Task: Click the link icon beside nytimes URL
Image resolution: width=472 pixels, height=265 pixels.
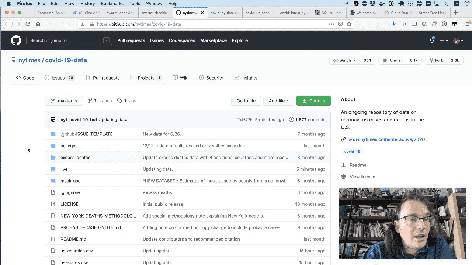Action: (343, 139)
